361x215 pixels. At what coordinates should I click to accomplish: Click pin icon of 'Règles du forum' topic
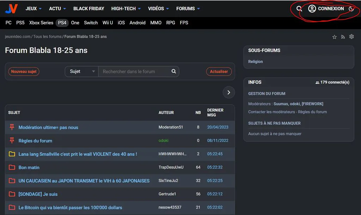[12, 140]
